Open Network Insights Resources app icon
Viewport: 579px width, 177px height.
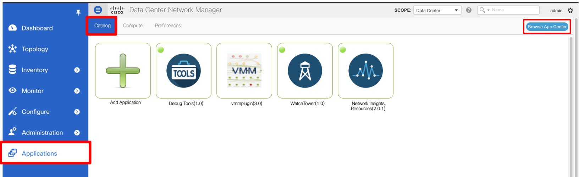pos(365,71)
